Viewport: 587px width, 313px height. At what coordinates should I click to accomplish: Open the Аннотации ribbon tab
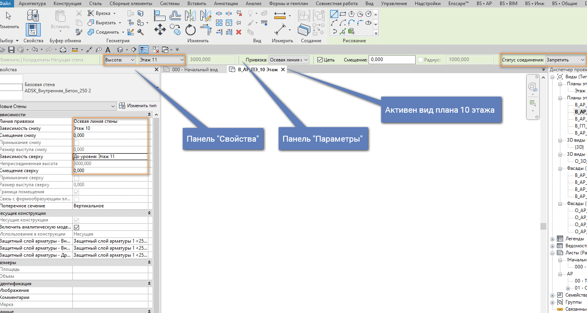226,4
